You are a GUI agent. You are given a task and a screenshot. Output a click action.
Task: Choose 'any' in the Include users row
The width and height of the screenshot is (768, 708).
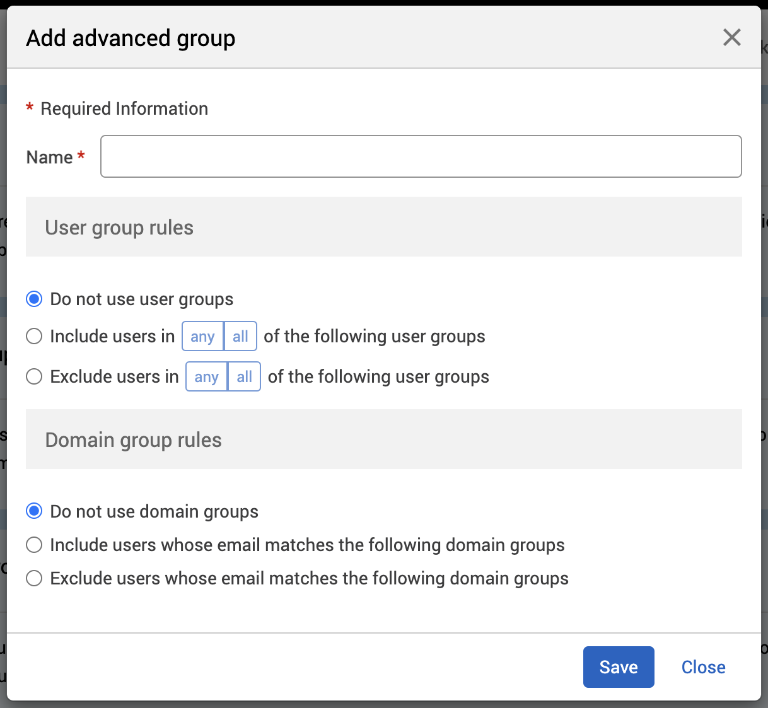(202, 336)
